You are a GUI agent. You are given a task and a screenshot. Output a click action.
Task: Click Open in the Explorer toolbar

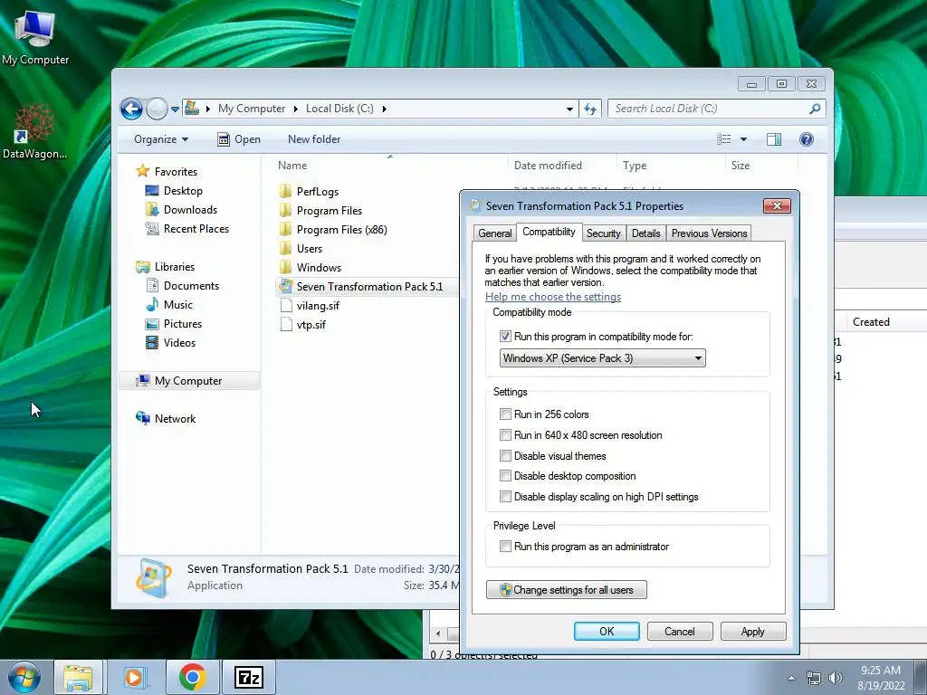[239, 139]
